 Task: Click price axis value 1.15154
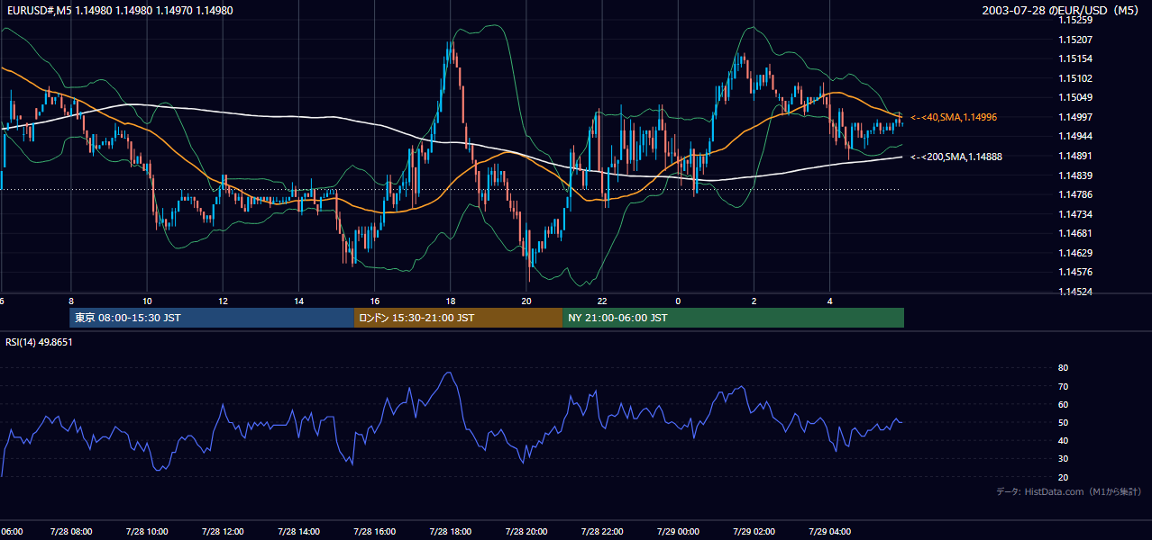(1076, 58)
